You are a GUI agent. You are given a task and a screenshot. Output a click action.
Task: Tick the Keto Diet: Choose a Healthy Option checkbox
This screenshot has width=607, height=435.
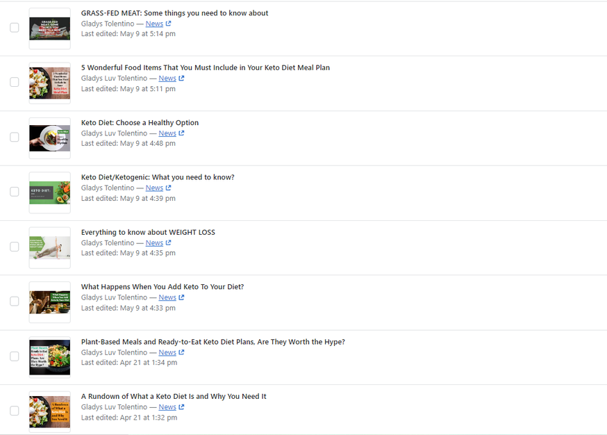point(15,137)
